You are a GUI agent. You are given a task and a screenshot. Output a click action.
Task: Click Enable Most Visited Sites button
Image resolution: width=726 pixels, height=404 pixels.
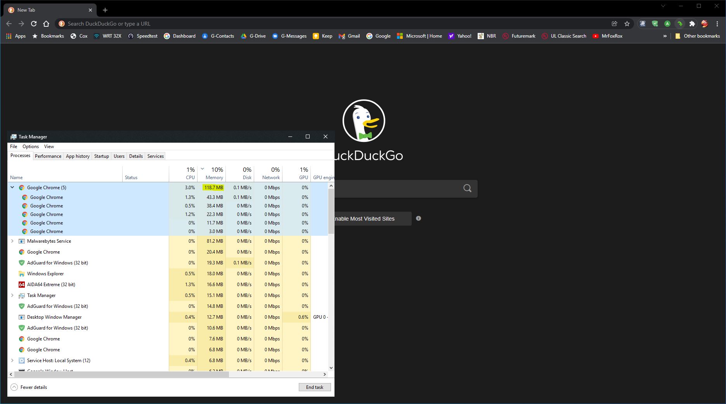(373, 219)
